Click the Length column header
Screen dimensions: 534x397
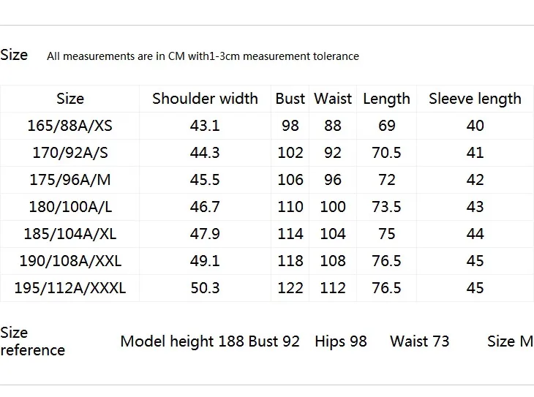click(386, 99)
